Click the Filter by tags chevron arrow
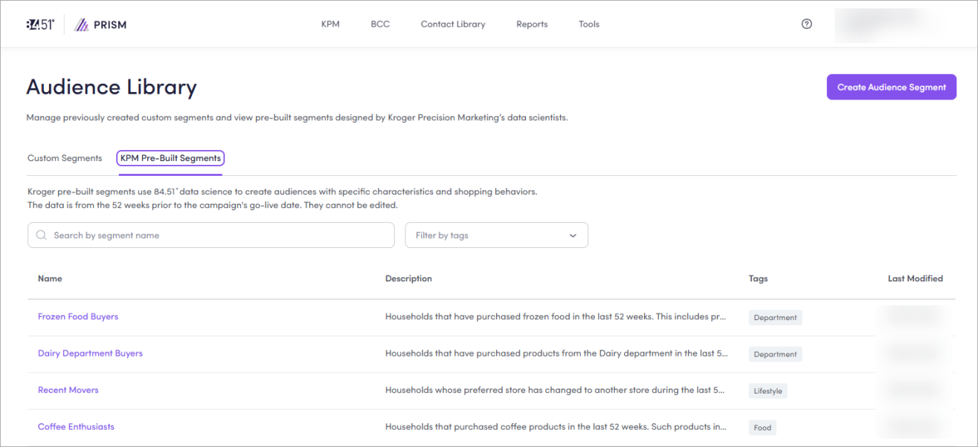This screenshot has height=447, width=978. click(x=573, y=235)
